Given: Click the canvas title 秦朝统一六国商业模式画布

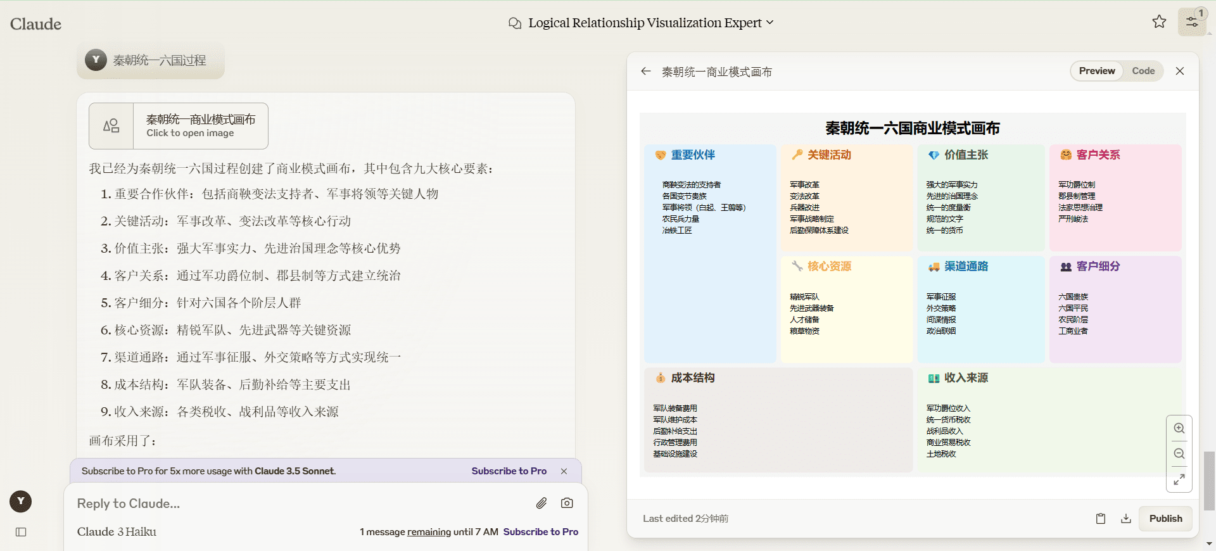Looking at the screenshot, I should (912, 128).
